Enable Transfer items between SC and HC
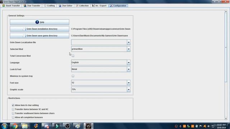The width and height of the screenshot is (230, 129). (13, 109)
